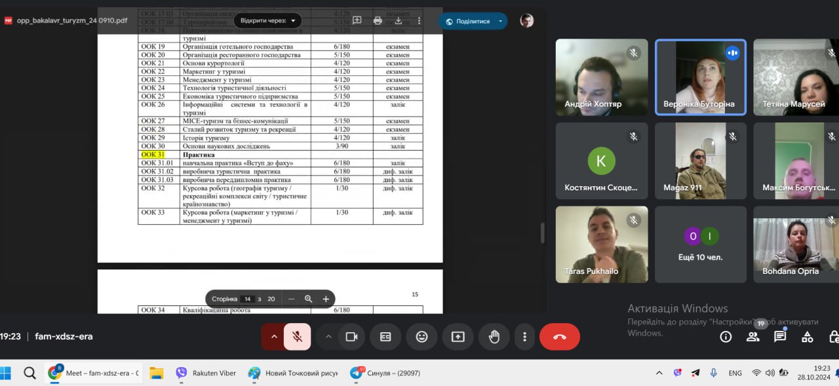Click the Поділитися share button

[467, 21]
